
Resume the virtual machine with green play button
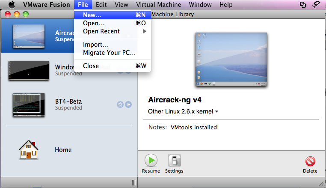tap(151, 160)
